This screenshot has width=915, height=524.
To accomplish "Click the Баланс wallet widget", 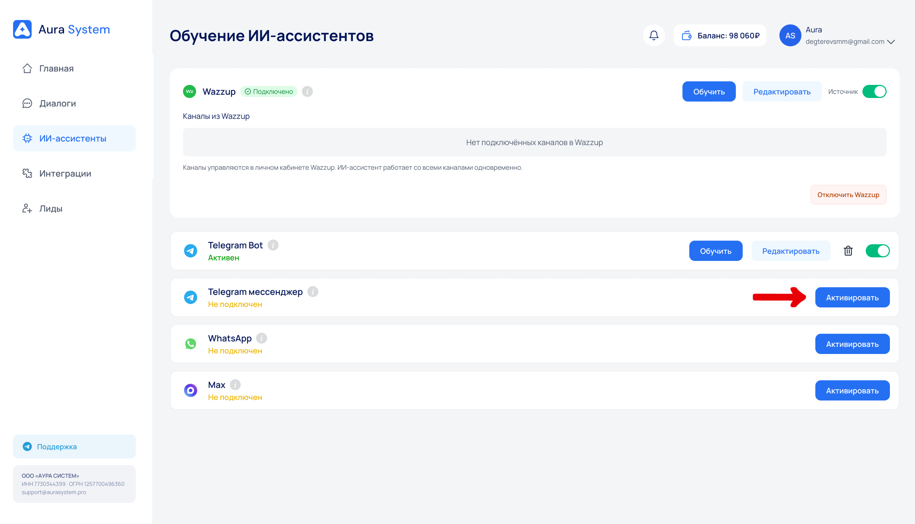I will 719,35.
